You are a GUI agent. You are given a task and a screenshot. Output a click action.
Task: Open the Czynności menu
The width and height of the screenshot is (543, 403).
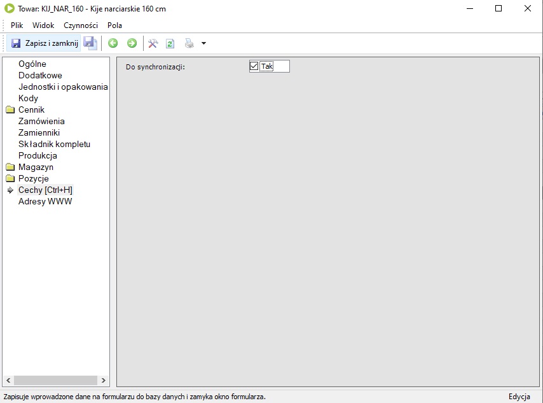click(x=81, y=25)
